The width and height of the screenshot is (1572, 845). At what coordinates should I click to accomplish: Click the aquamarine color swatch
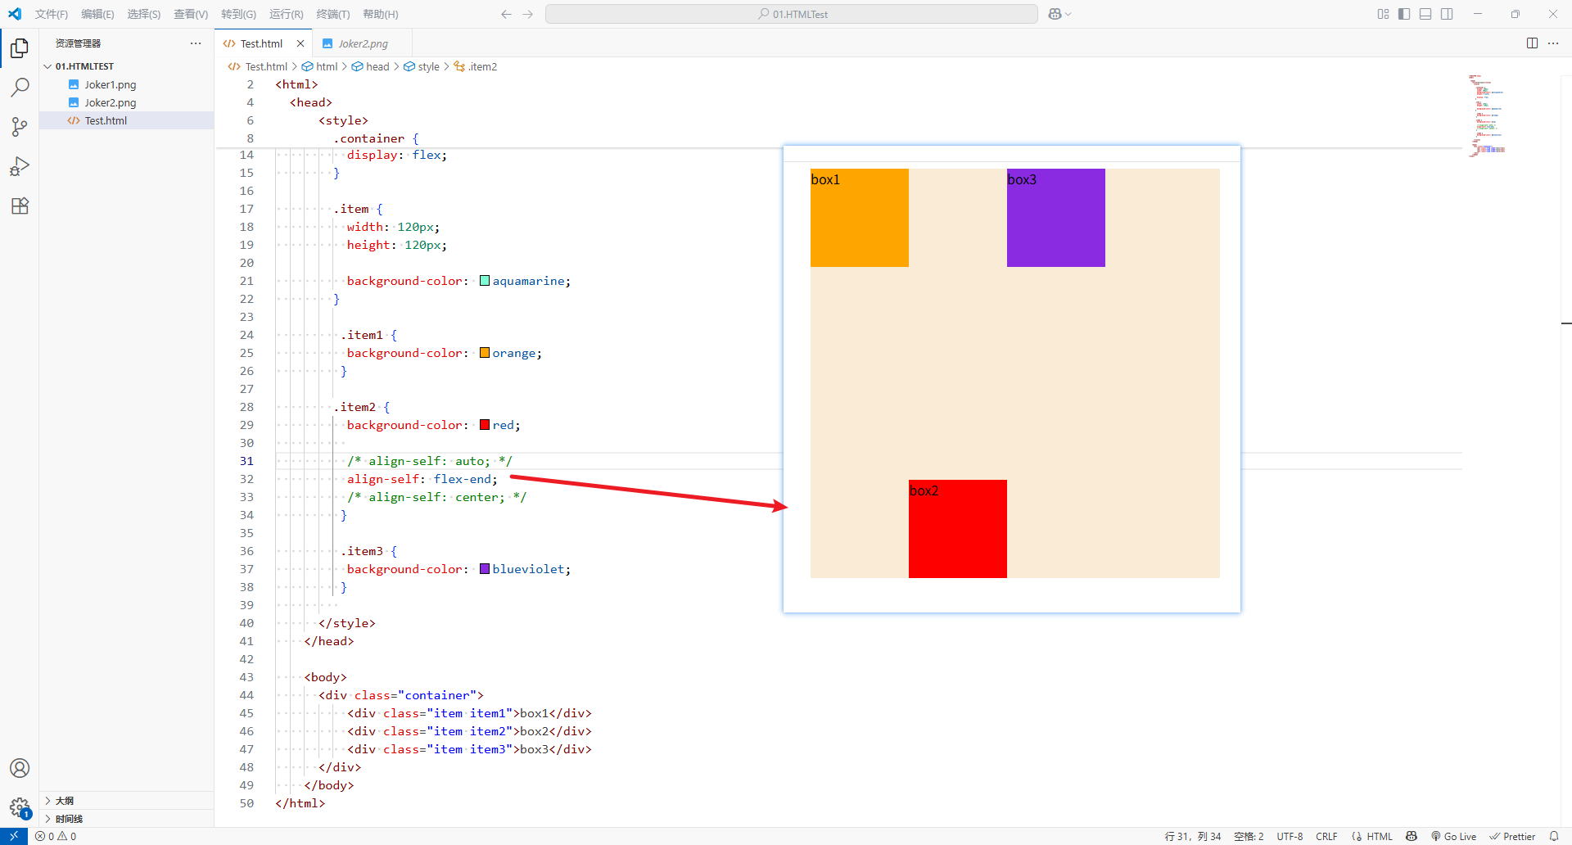(485, 281)
